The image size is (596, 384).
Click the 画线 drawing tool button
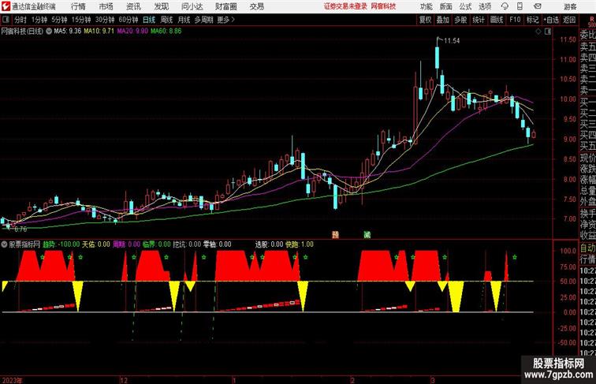tap(497, 20)
